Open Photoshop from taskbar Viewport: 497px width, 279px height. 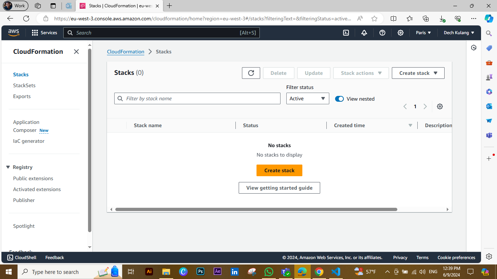[200, 272]
